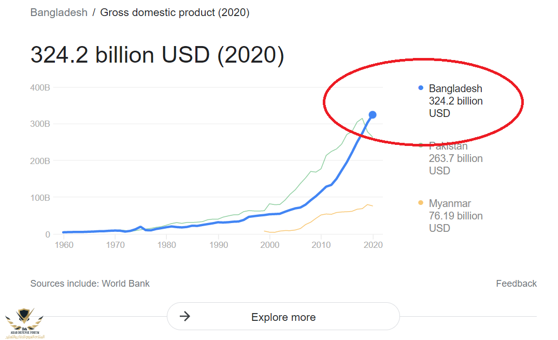Select the Myanmar 76.19 billion USD legend
This screenshot has width=558, height=340.
[x=455, y=216]
